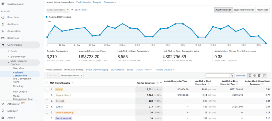Tick the checkbox for Direct row
Image resolution: width=272 pixels, height=121 pixels.
tap(47, 89)
